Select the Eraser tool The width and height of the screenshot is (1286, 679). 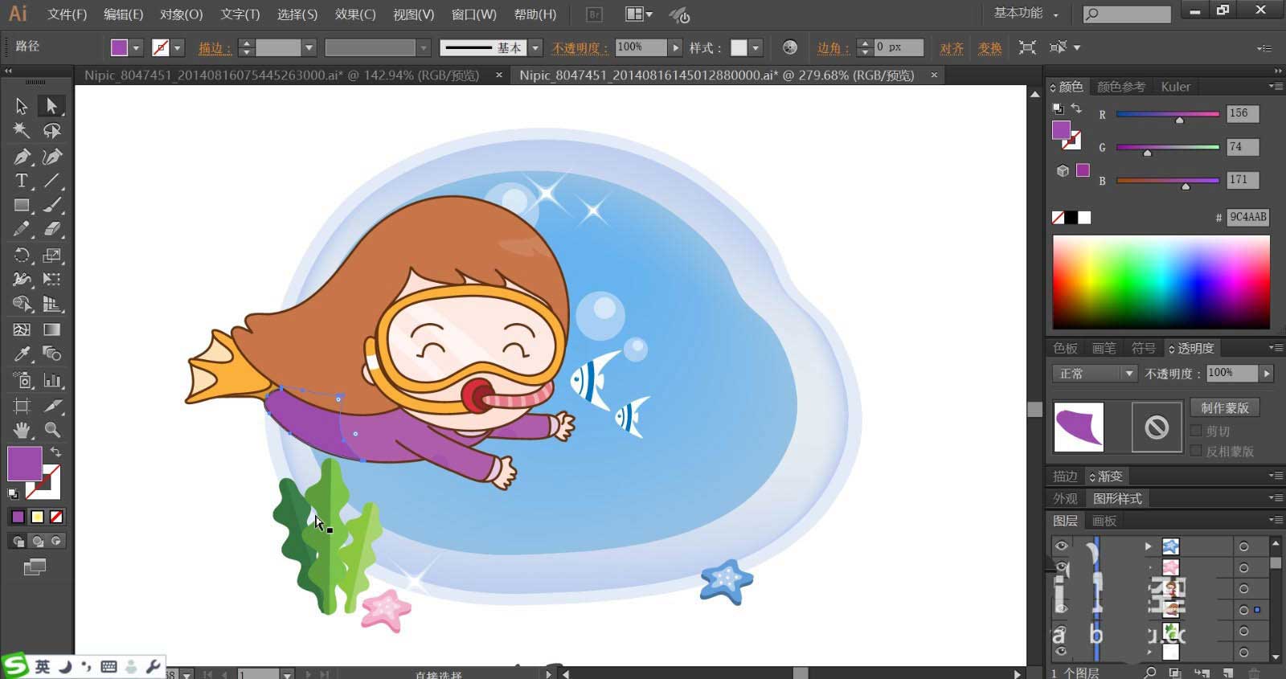pyautogui.click(x=51, y=230)
